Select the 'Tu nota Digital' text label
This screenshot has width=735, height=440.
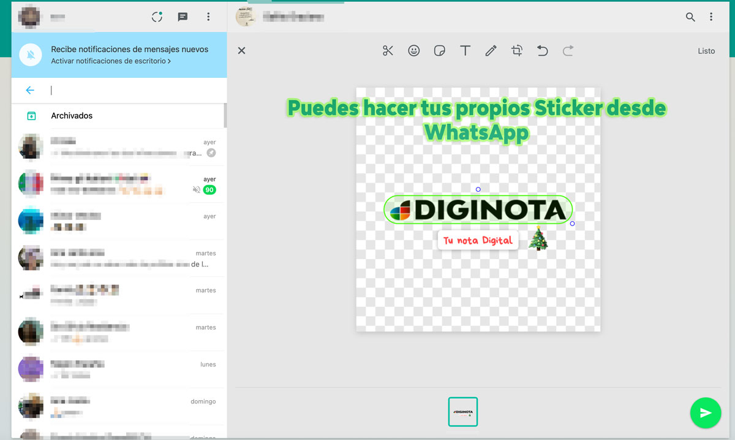[x=478, y=240]
